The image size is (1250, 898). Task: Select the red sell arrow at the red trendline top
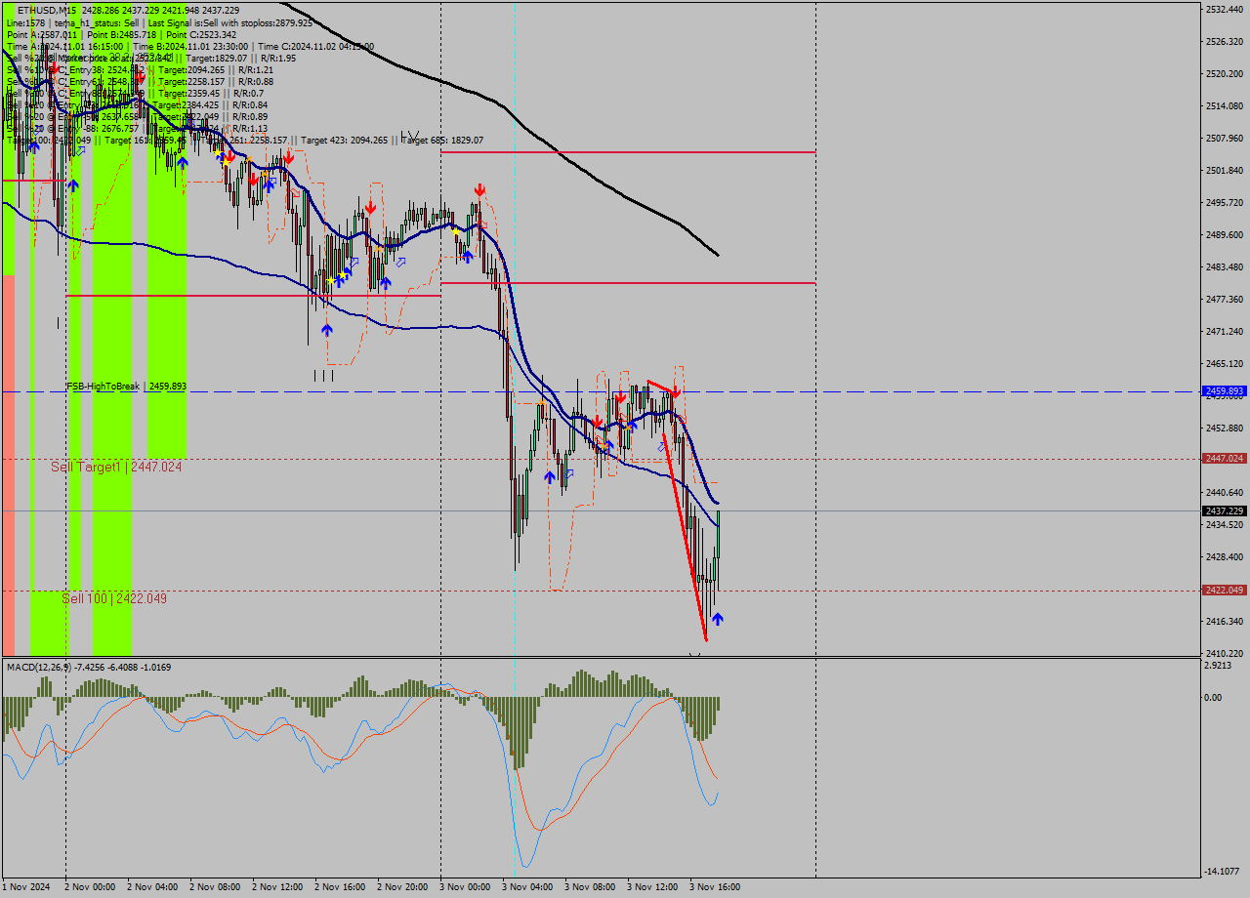point(675,390)
